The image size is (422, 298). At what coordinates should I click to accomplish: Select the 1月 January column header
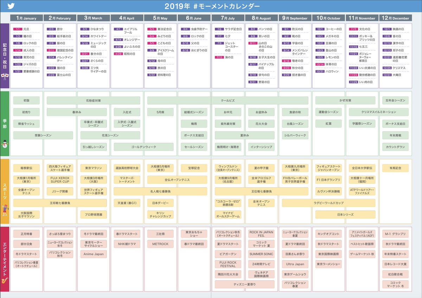click(x=26, y=18)
